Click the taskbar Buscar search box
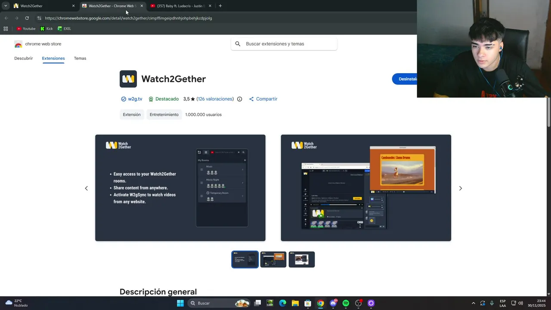The height and width of the screenshot is (310, 551). (x=220, y=303)
